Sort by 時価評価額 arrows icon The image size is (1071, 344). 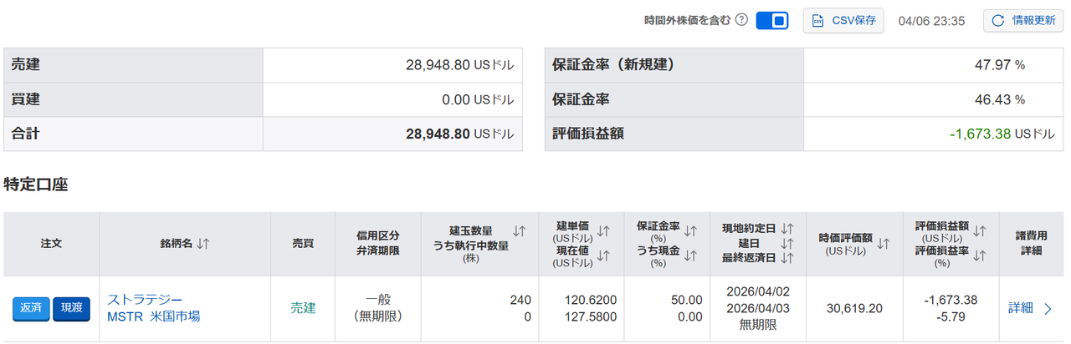pos(884,243)
